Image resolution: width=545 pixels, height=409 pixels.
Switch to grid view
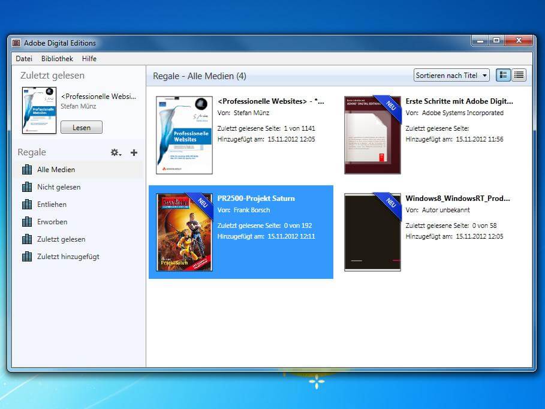tap(503, 75)
